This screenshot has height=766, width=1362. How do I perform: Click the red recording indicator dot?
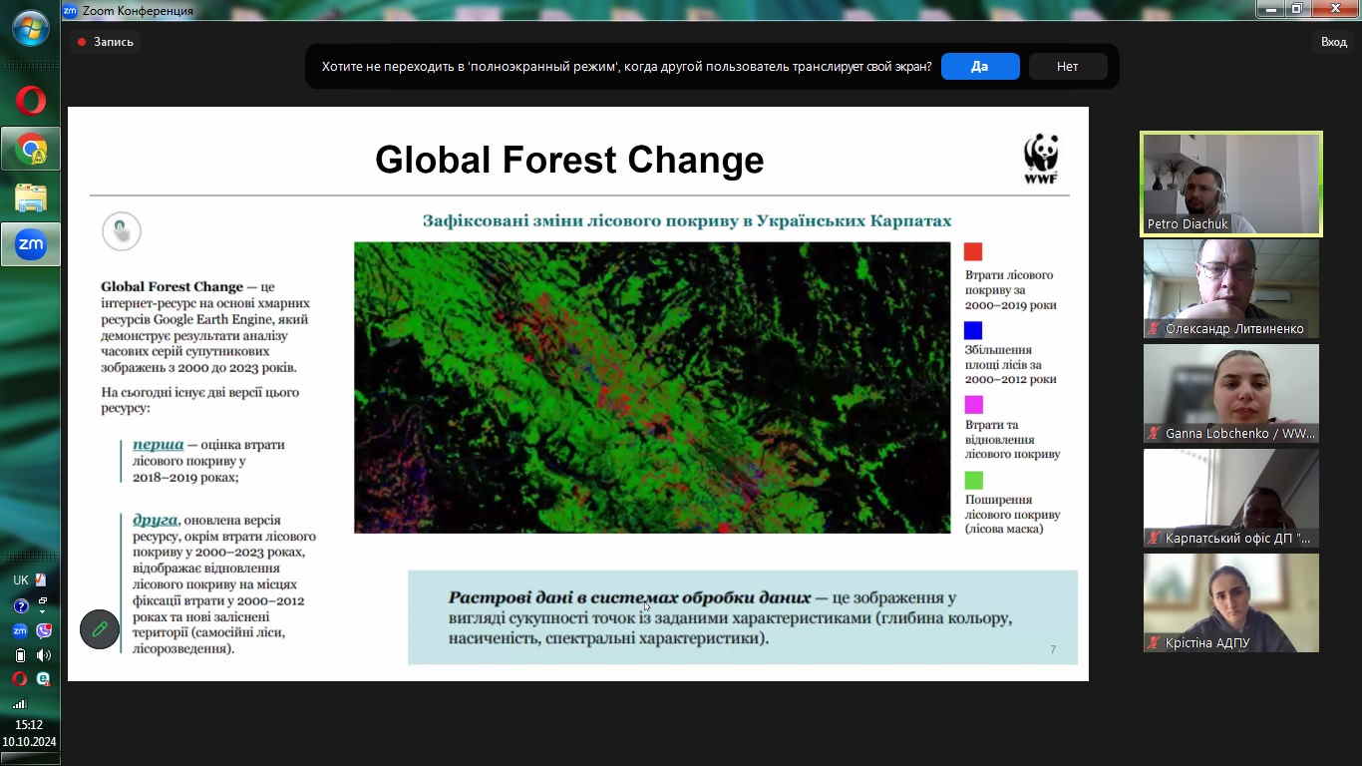pyautogui.click(x=82, y=42)
